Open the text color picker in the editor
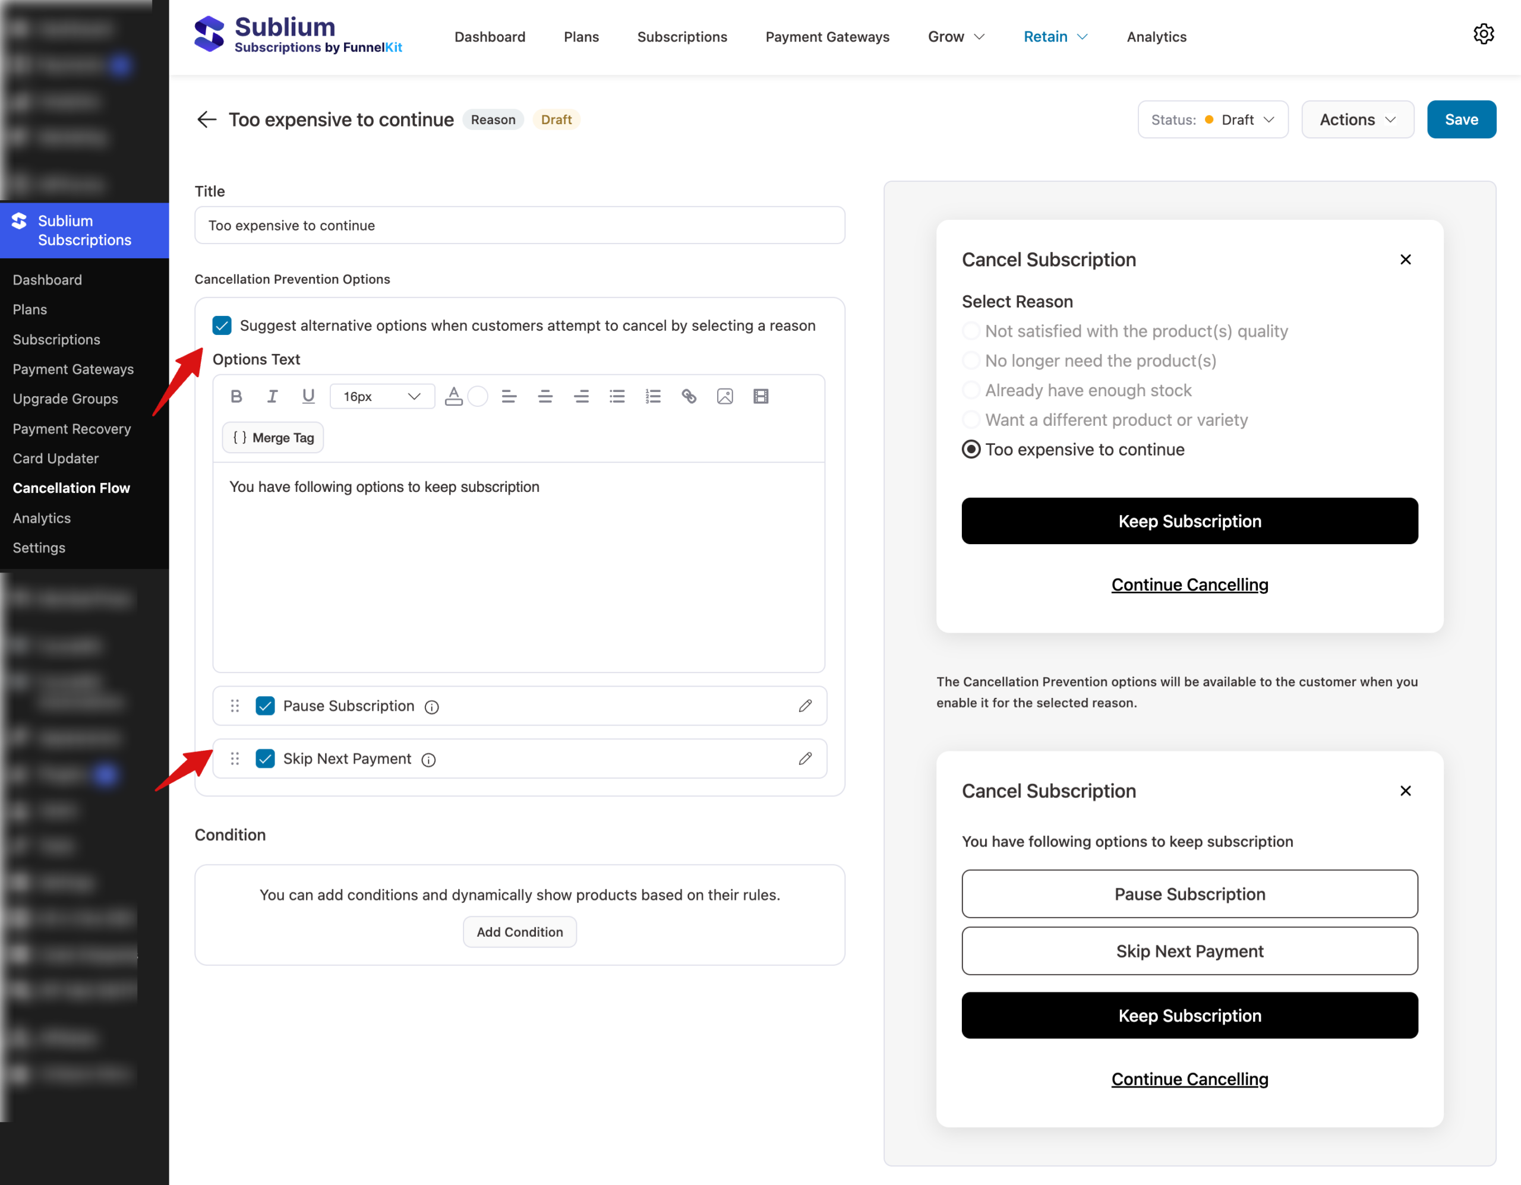 (453, 396)
